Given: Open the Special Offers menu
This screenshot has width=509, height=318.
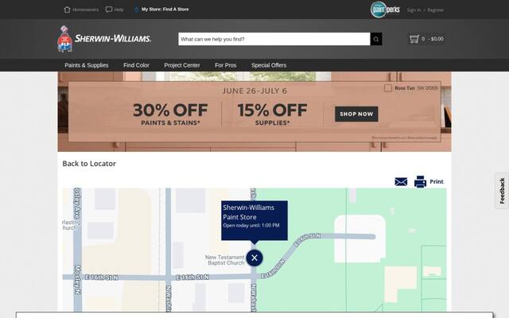Looking at the screenshot, I should coord(269,65).
